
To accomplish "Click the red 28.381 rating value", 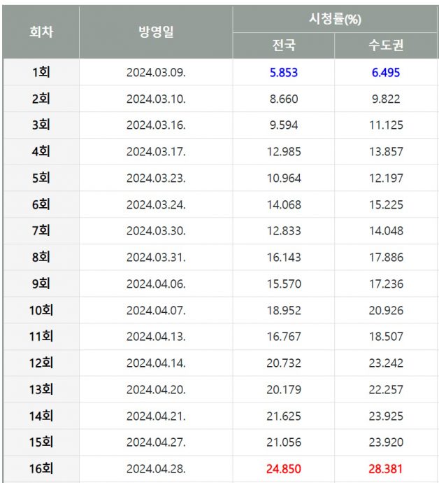I will point(386,468).
